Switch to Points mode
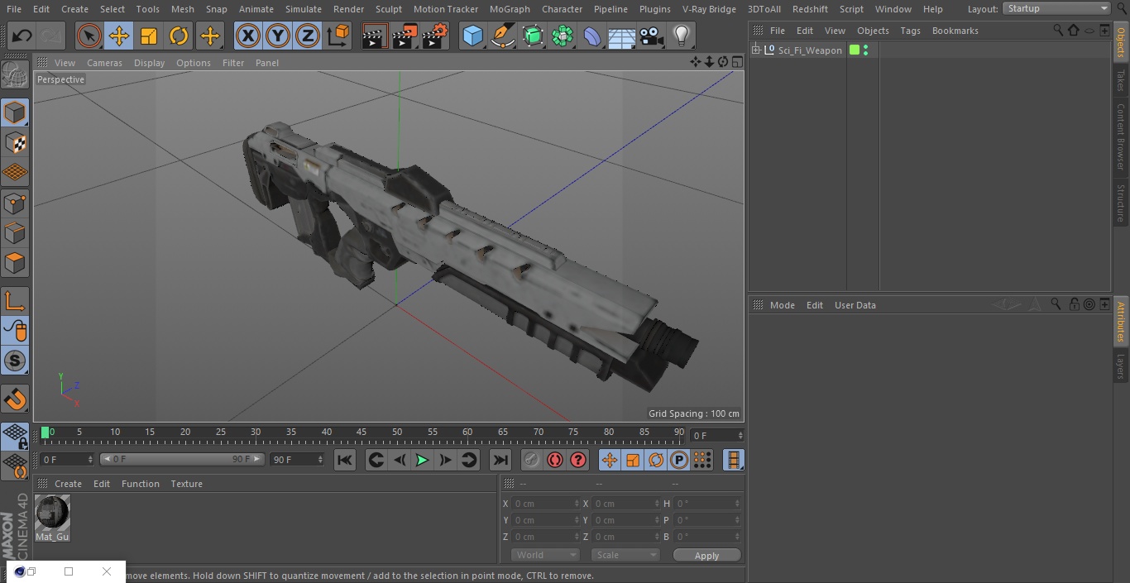This screenshot has height=583, width=1130. point(15,203)
